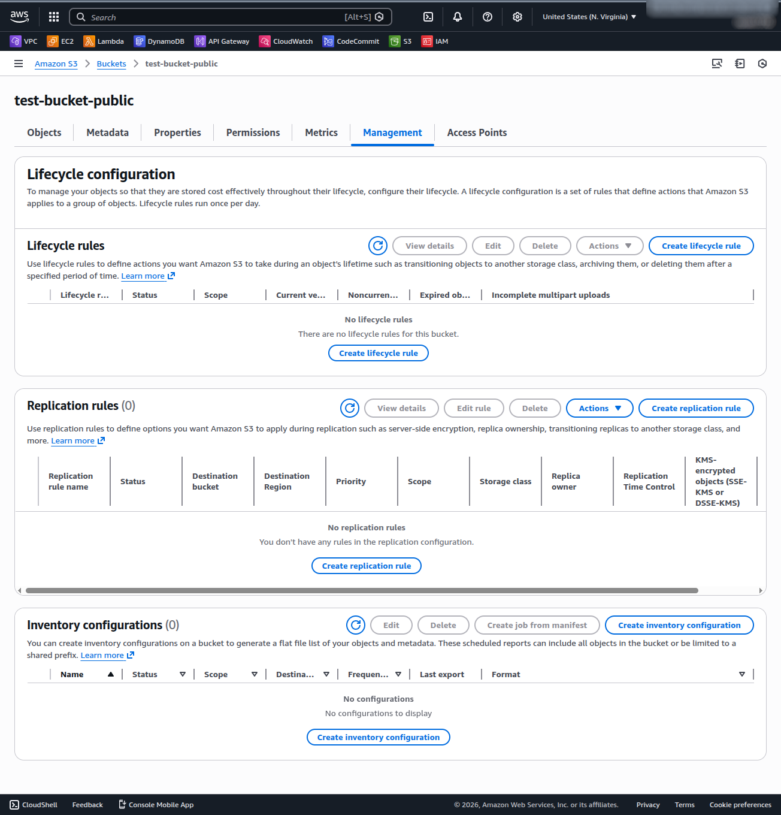Click Create inventory configuration in empty table
Image resolution: width=781 pixels, height=815 pixels.
(379, 737)
